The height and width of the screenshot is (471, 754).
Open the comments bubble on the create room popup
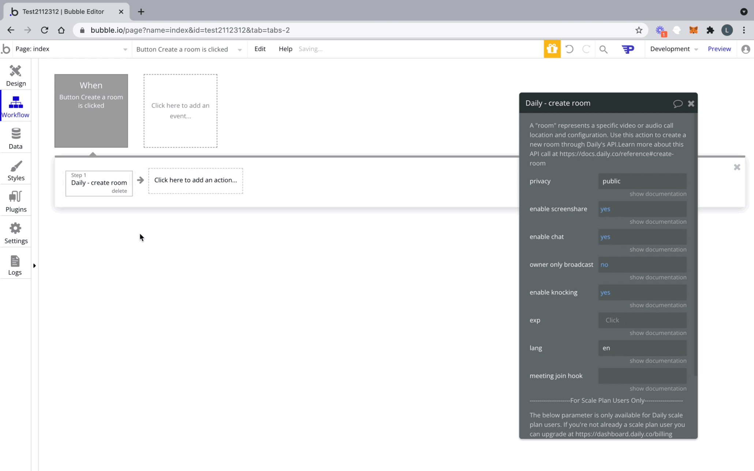678,103
